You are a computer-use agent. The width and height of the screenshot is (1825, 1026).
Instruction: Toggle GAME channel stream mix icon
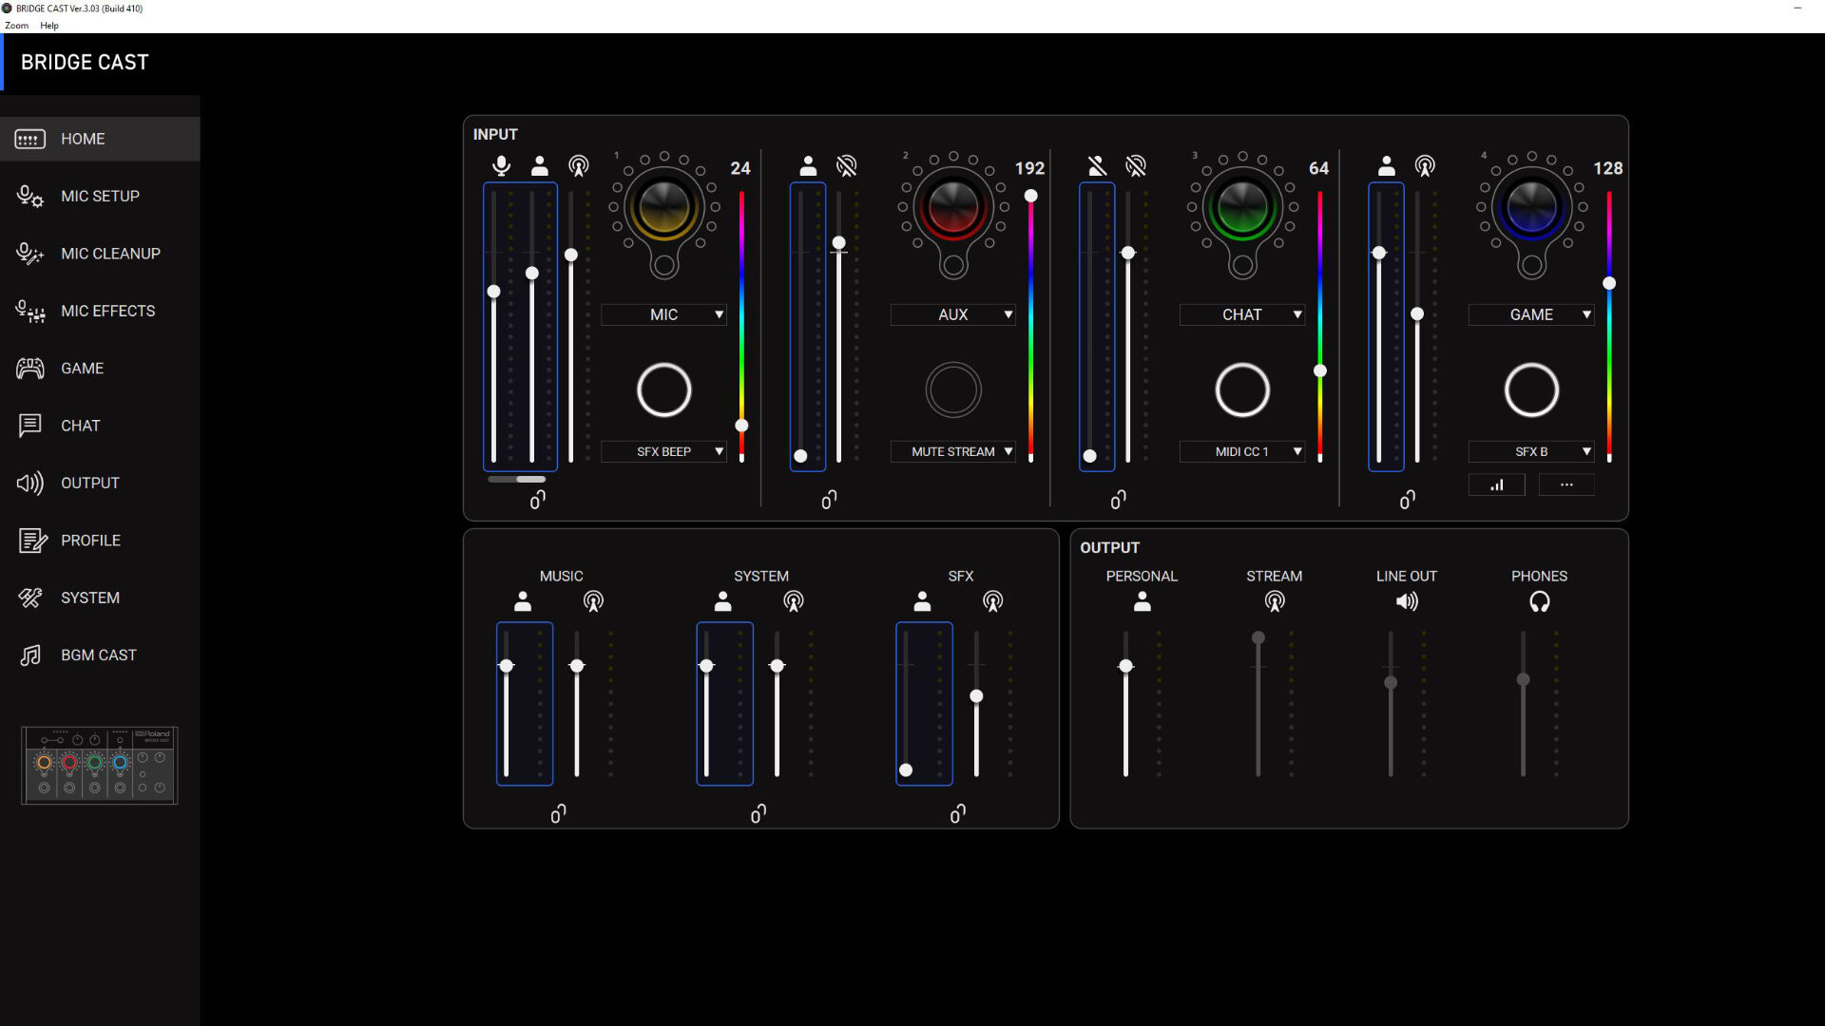click(x=1424, y=166)
